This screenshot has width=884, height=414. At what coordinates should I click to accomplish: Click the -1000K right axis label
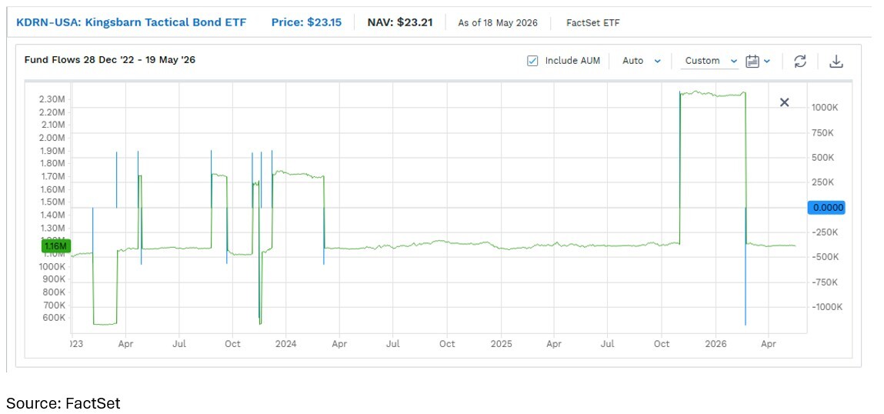pos(826,307)
